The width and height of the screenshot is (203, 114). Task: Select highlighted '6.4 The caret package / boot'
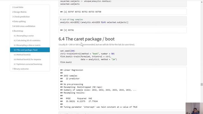[30, 50]
